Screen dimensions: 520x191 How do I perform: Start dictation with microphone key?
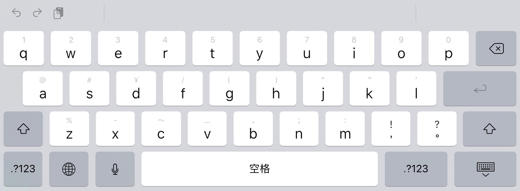coord(115,169)
